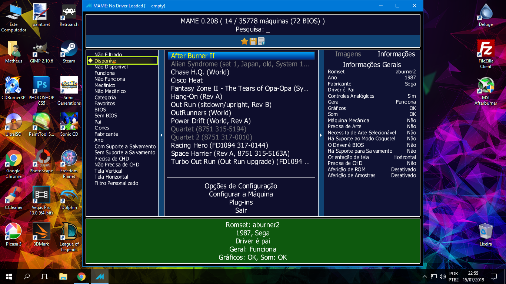The width and height of the screenshot is (506, 284).
Task: Click the right arrow beside the game list
Action: point(320,135)
